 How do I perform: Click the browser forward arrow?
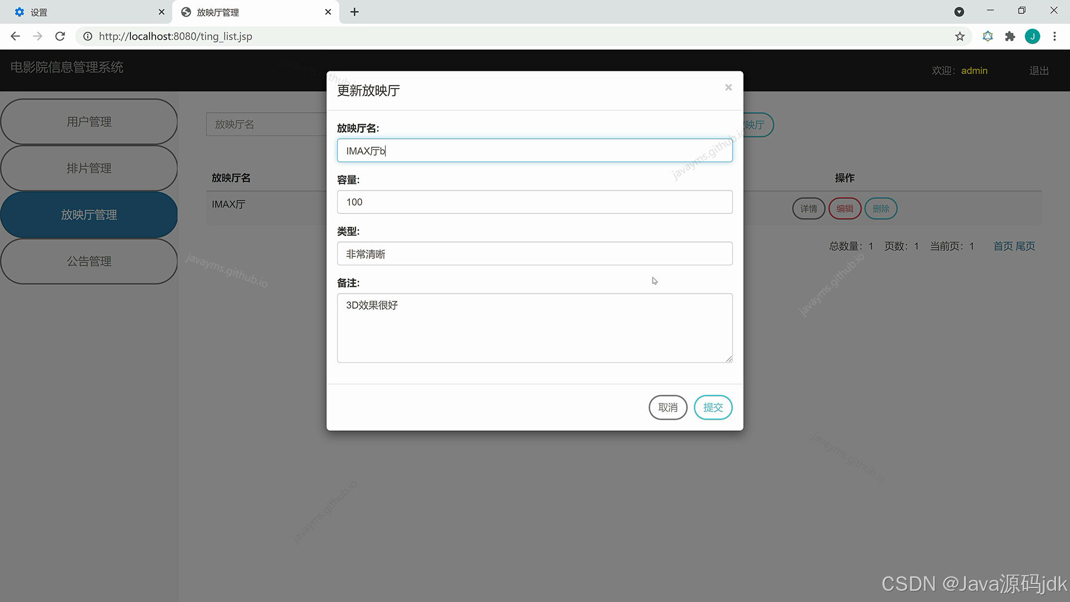coord(37,36)
